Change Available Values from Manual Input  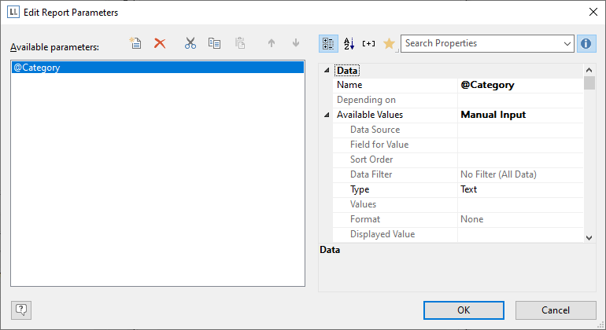point(519,115)
